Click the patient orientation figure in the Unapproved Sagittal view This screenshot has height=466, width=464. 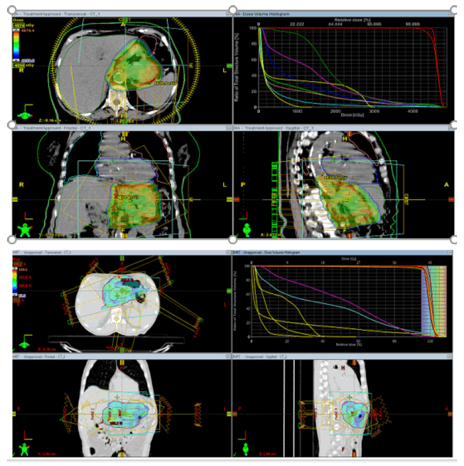246,449
